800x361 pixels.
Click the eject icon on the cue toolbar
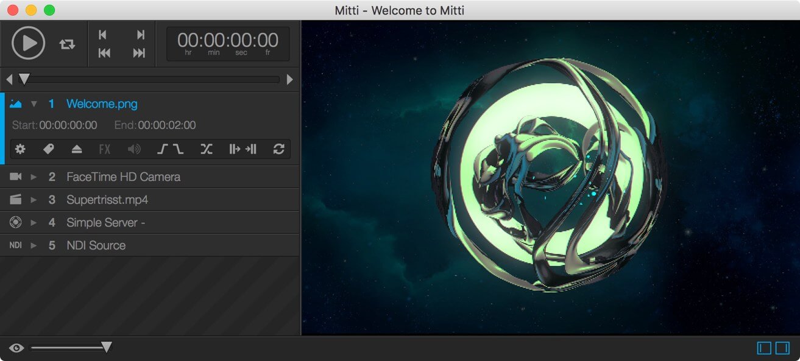[76, 149]
